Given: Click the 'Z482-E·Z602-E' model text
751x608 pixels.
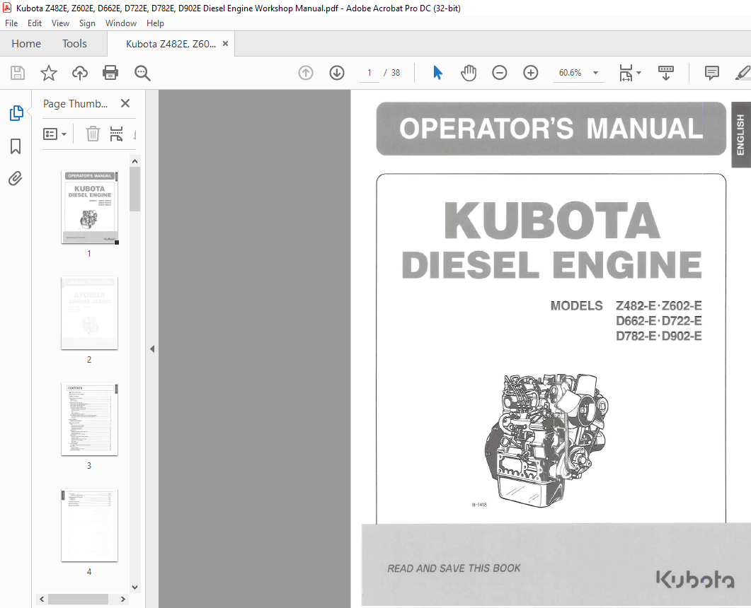Looking at the screenshot, I should click(658, 305).
